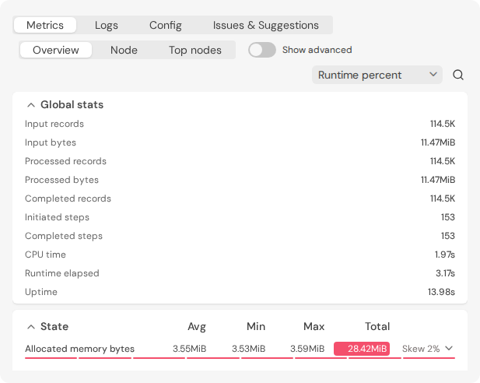Click the 3.59MiB maximum value

coord(307,349)
